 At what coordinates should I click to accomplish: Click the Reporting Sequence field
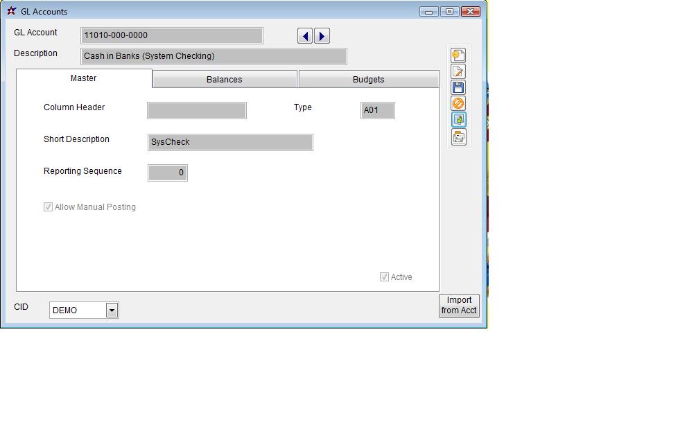(168, 173)
